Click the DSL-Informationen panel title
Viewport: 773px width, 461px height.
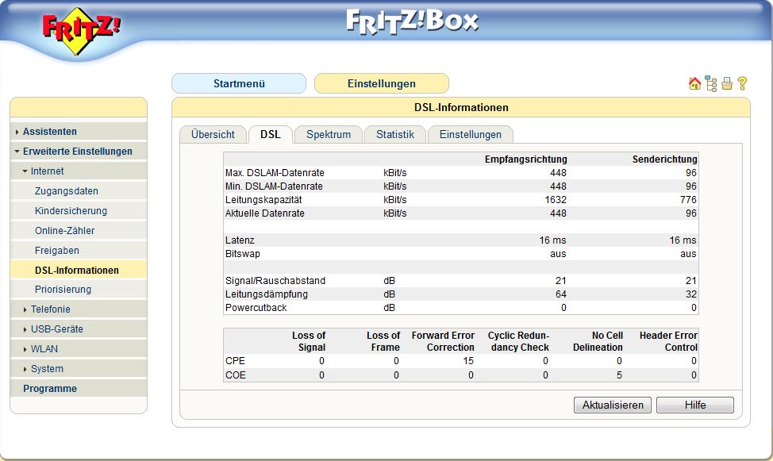[461, 107]
